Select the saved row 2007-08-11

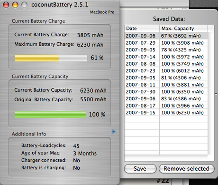pos(166,85)
